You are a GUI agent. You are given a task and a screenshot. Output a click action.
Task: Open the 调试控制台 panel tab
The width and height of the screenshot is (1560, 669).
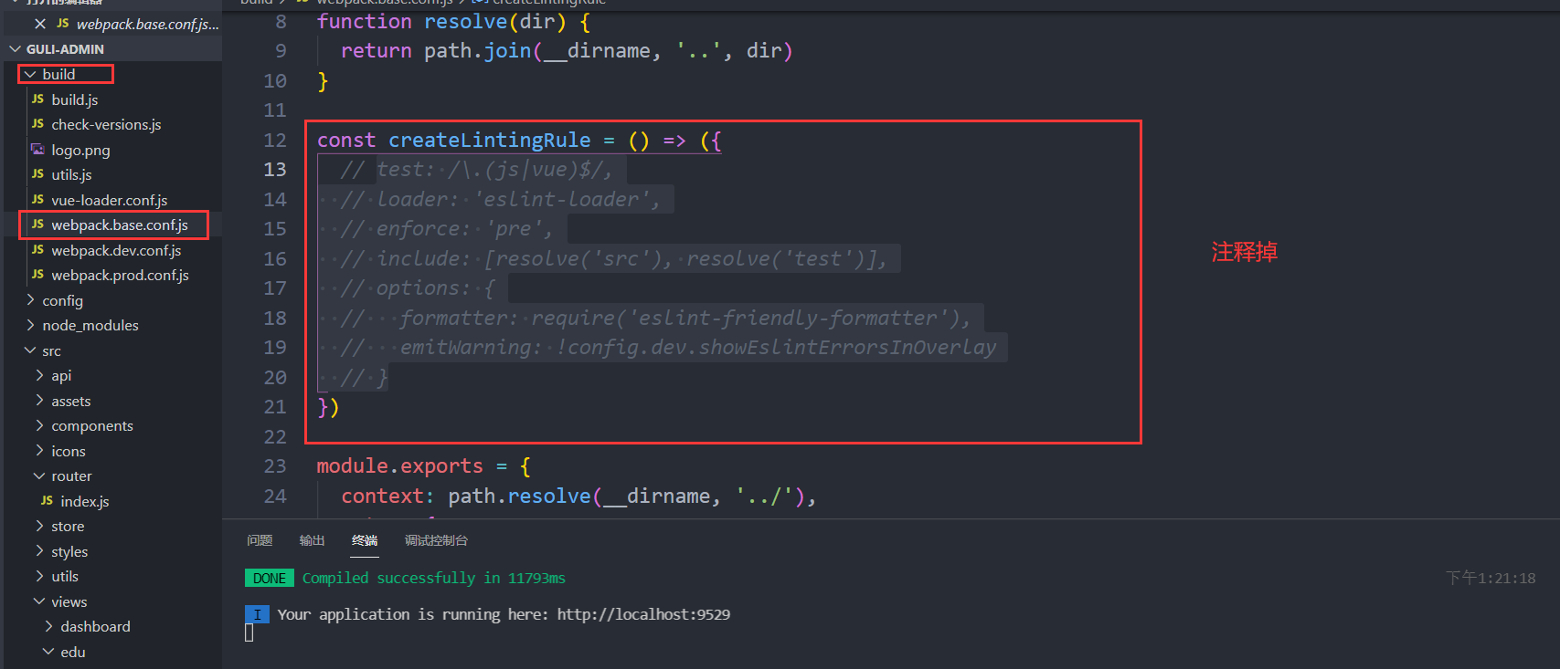point(436,540)
